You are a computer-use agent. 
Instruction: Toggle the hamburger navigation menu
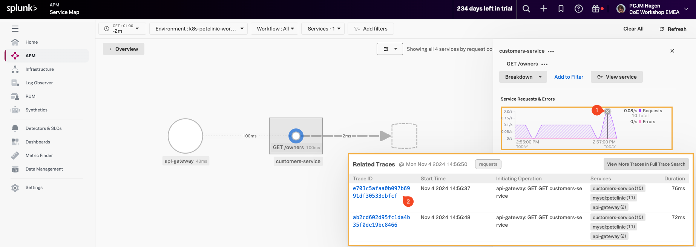pyautogui.click(x=15, y=29)
